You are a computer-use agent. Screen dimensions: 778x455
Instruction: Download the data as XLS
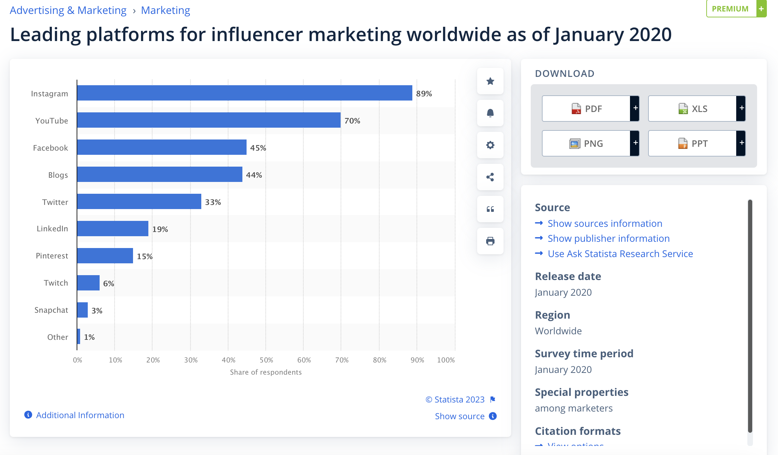692,109
